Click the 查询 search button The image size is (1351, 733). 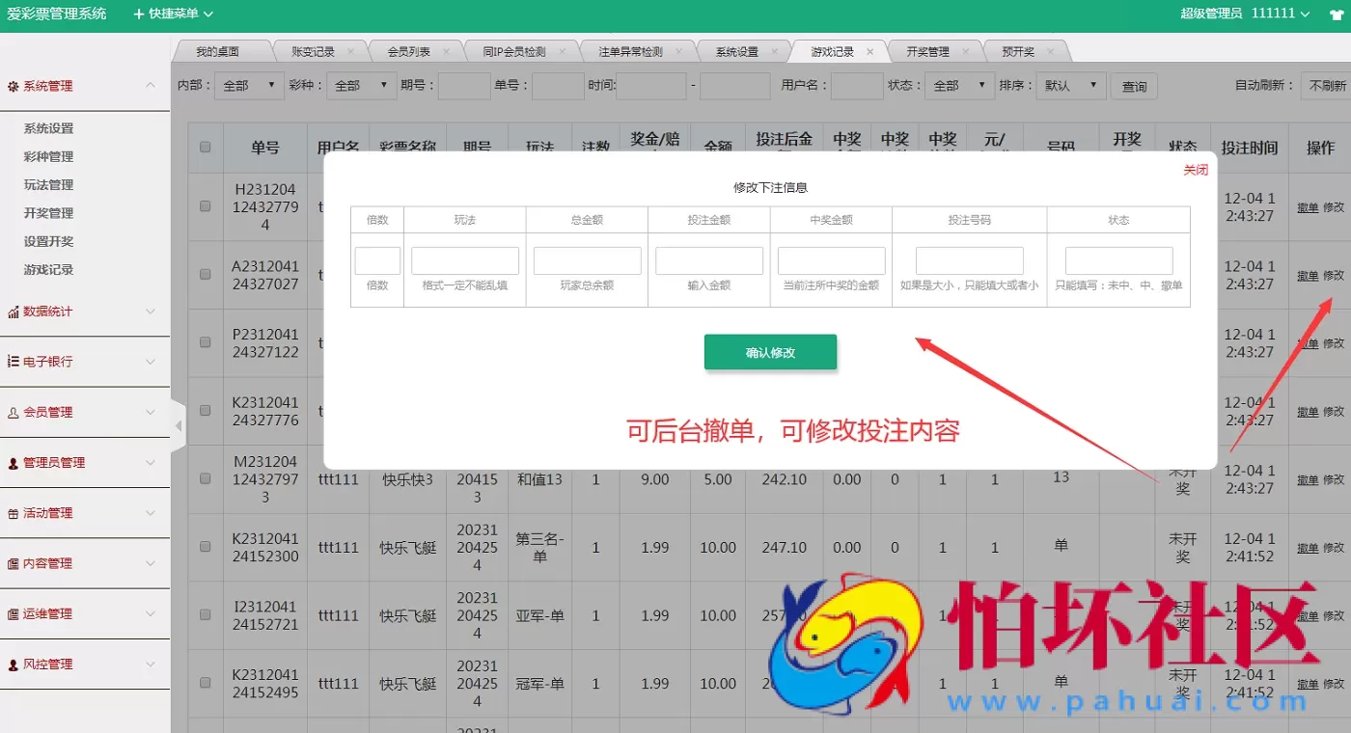click(1133, 85)
